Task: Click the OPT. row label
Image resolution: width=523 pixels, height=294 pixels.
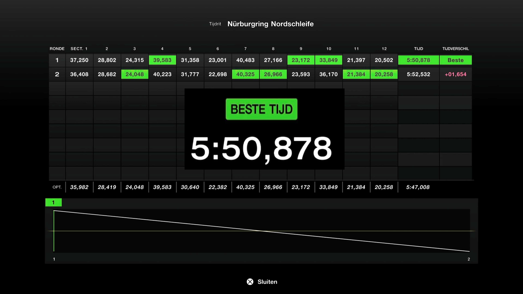Action: point(57,187)
